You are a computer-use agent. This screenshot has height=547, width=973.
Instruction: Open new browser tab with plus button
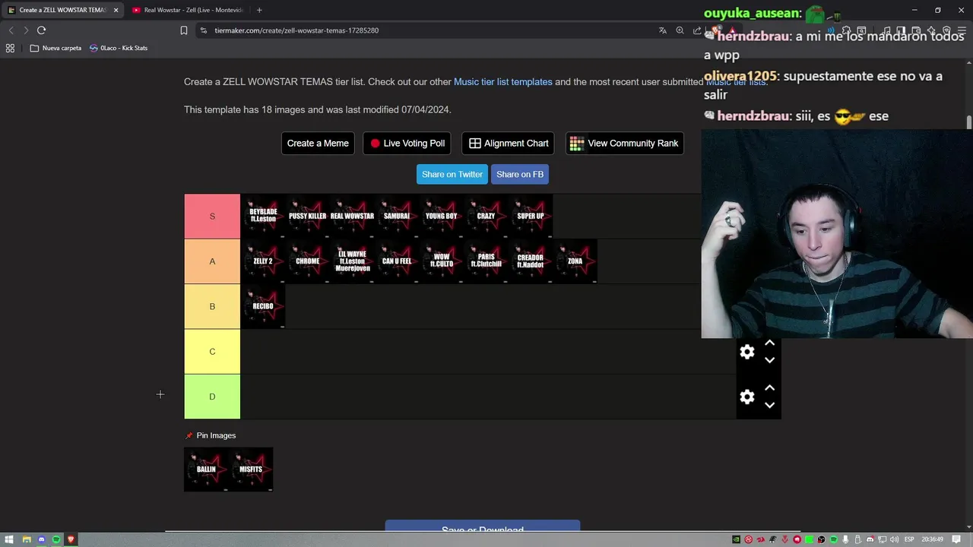[259, 10]
